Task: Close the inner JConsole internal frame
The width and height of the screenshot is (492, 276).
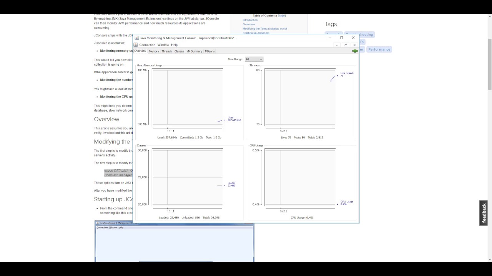Action: (354, 45)
